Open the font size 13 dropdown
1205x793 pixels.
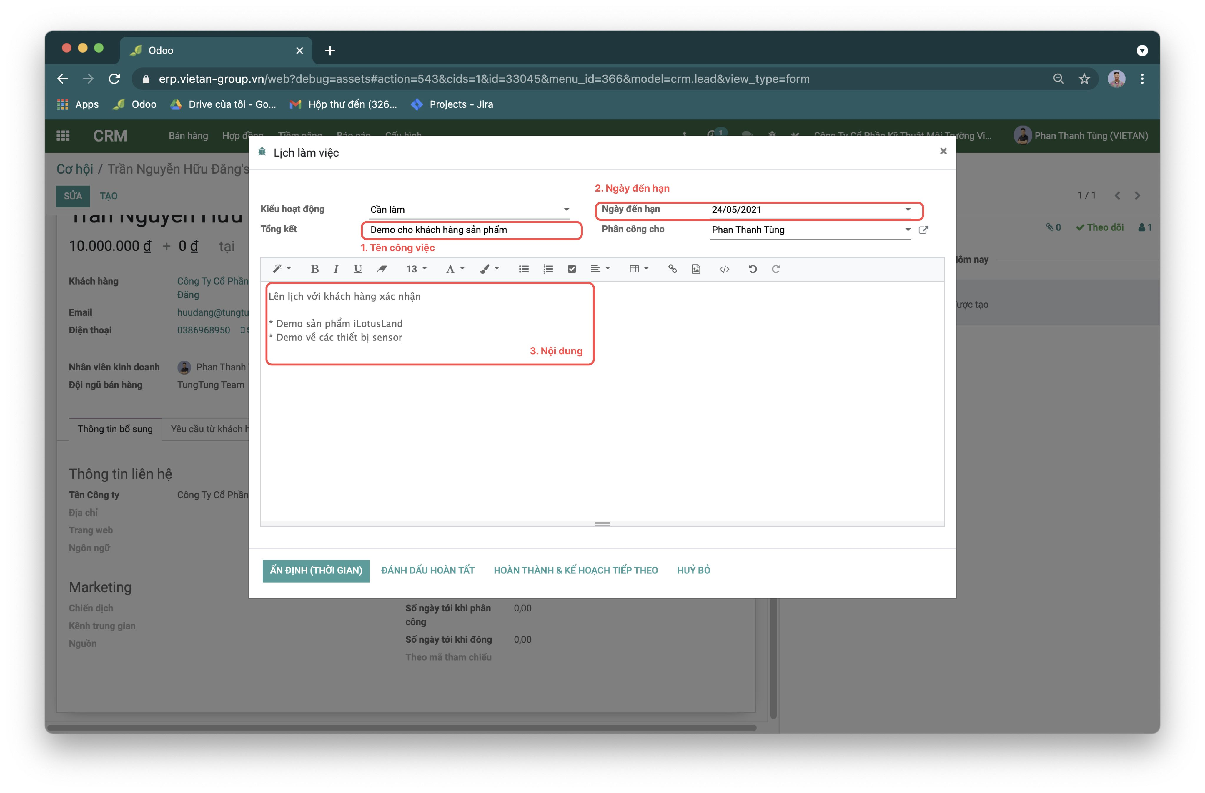[416, 269]
